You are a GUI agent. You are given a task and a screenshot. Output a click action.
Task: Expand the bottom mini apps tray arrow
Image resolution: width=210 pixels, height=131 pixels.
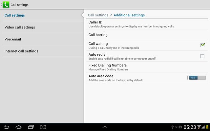pyautogui.click(x=105, y=127)
